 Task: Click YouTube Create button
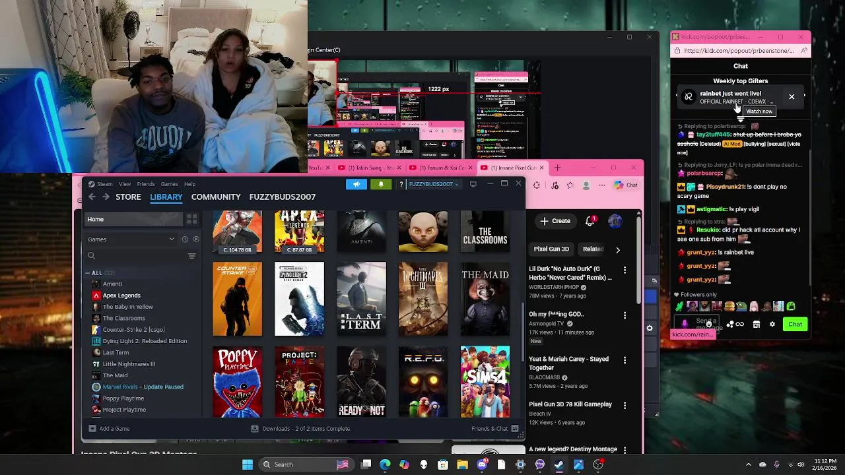(555, 221)
